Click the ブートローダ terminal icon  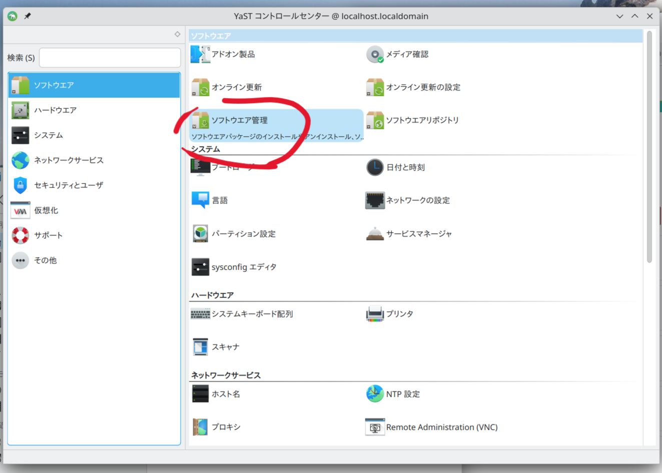[200, 167]
